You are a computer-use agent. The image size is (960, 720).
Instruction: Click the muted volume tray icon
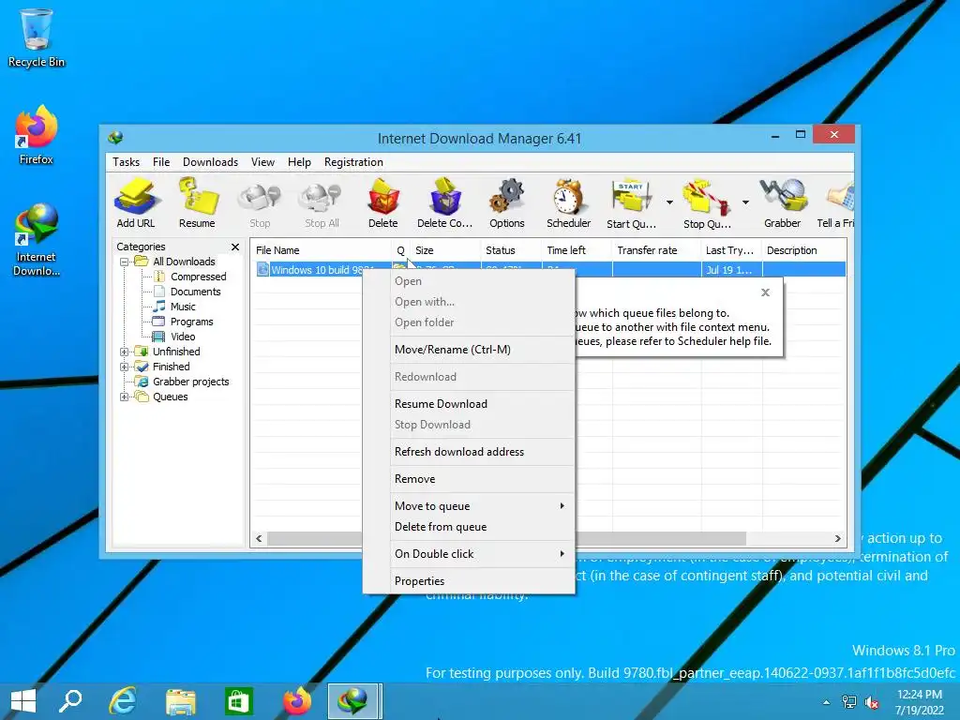(872, 703)
